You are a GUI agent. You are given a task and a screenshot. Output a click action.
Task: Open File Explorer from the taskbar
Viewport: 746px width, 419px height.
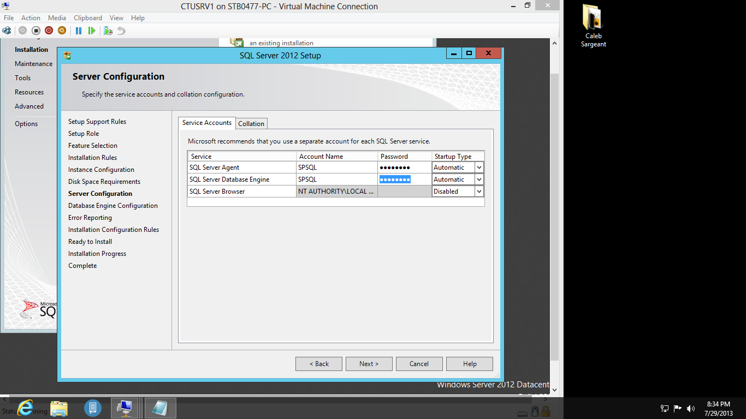pyautogui.click(x=59, y=408)
